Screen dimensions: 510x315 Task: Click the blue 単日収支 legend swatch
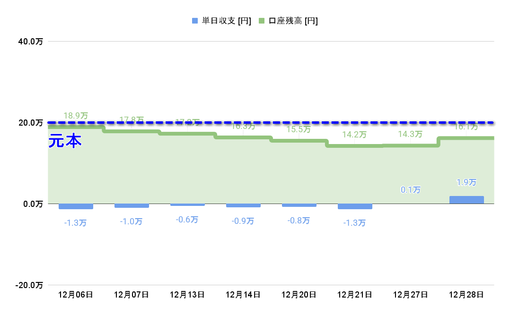(194, 21)
